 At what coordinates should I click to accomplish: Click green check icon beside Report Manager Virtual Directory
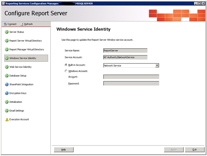(x=7, y=49)
